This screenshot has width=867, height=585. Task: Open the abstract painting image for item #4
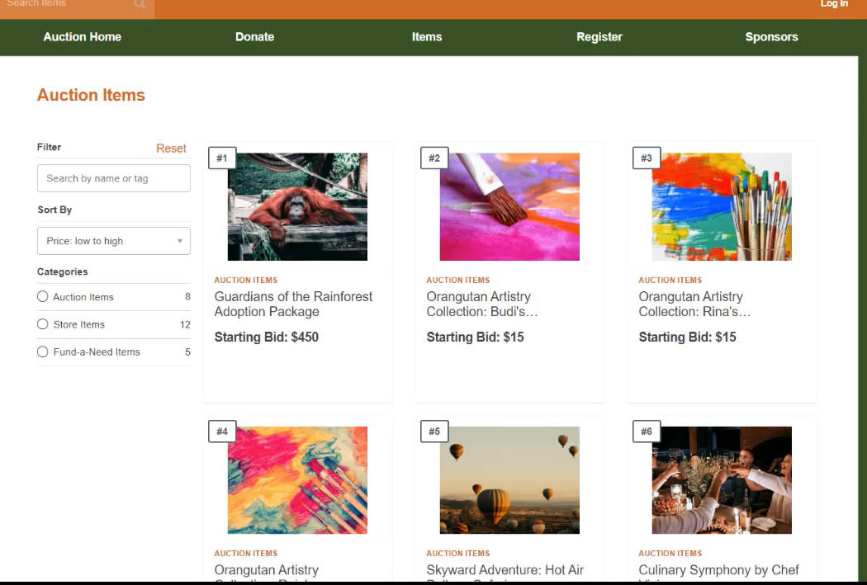point(297,480)
